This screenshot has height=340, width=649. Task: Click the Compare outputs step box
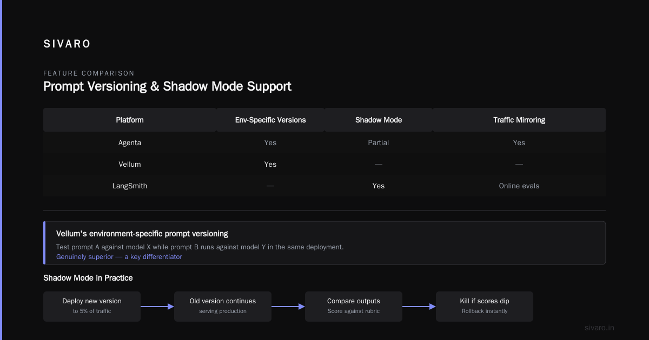[354, 307]
